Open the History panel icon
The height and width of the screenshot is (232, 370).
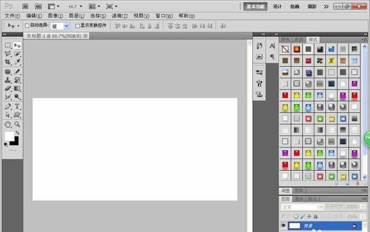(259, 46)
